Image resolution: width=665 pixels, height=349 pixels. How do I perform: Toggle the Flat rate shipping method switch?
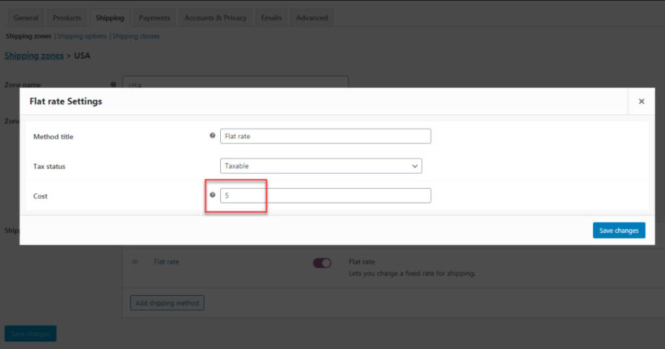click(x=322, y=263)
